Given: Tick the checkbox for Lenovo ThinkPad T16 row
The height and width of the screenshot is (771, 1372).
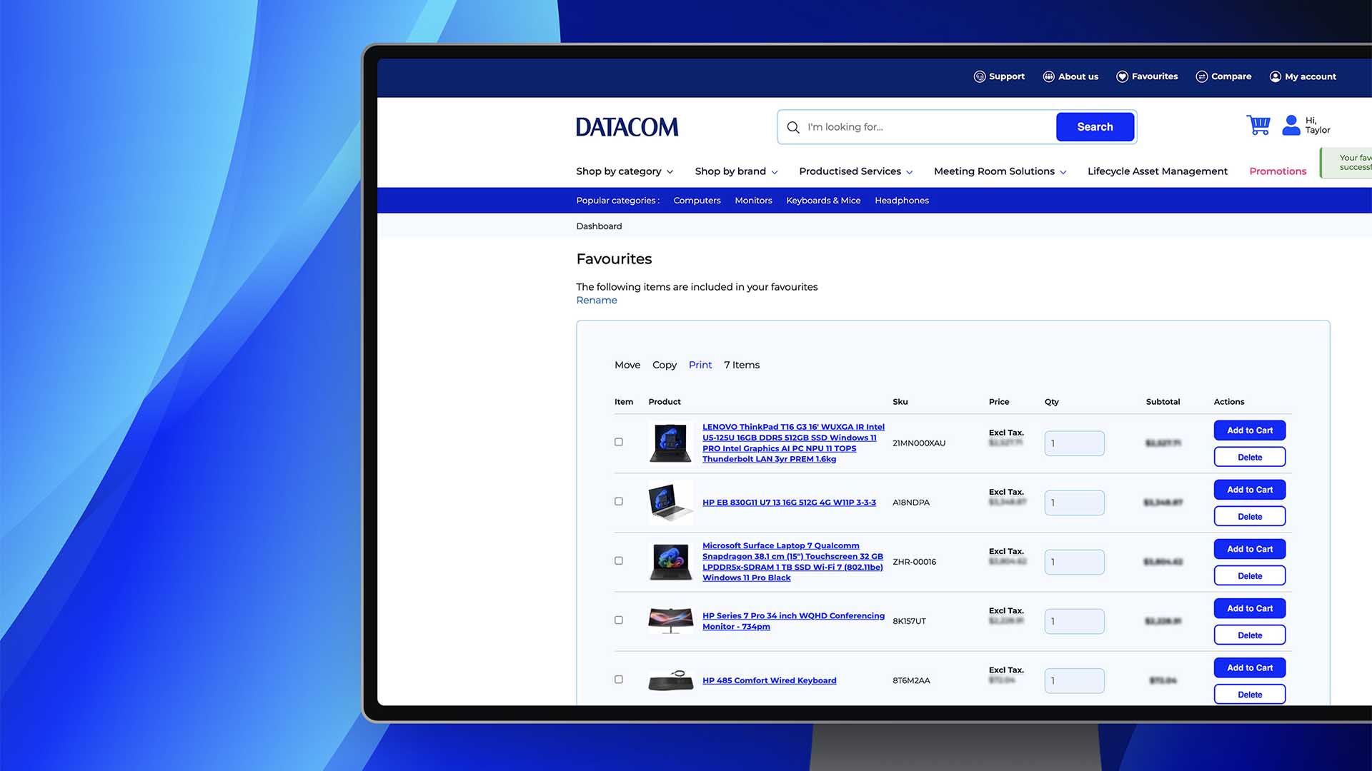Looking at the screenshot, I should tap(619, 442).
